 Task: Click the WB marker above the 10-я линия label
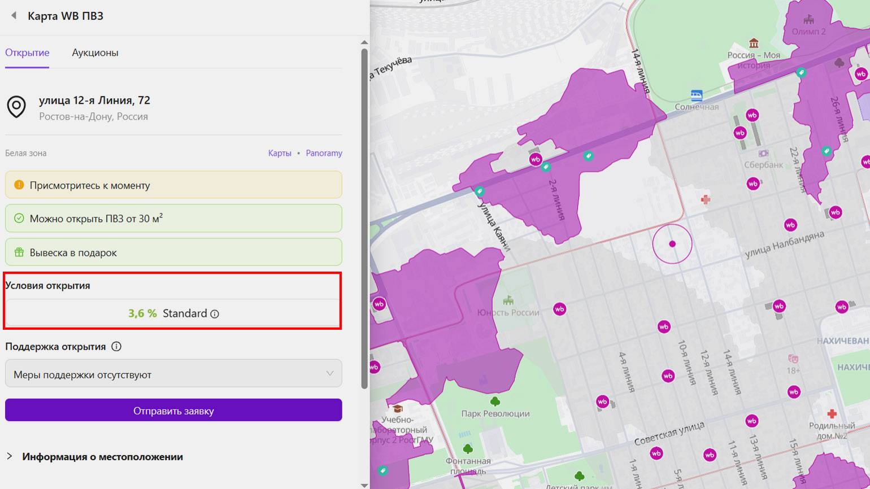pos(664,326)
